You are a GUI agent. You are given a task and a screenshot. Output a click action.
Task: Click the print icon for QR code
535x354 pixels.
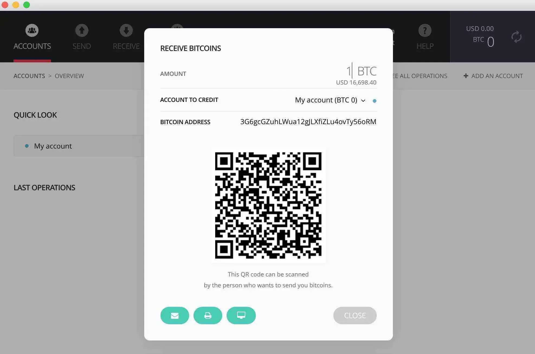208,315
